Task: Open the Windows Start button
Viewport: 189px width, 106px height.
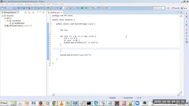Action: tap(4, 103)
